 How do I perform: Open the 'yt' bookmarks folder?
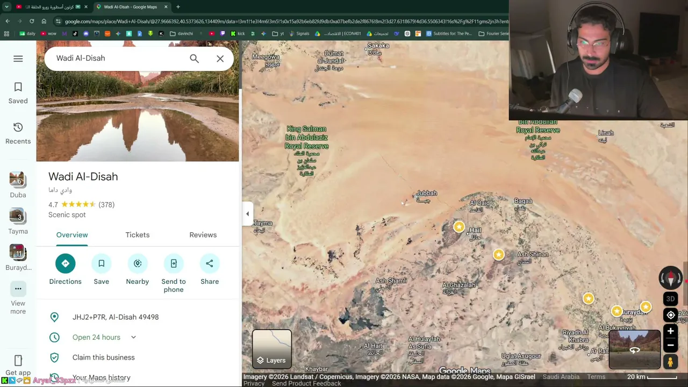(x=278, y=33)
